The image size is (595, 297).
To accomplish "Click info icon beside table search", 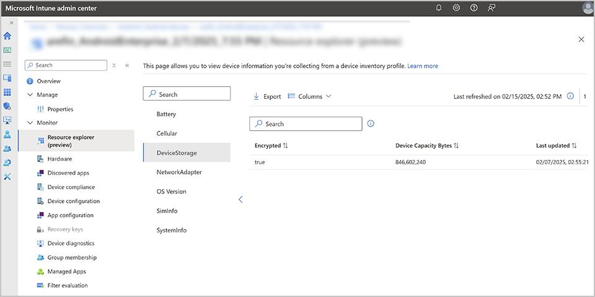I will click(371, 123).
